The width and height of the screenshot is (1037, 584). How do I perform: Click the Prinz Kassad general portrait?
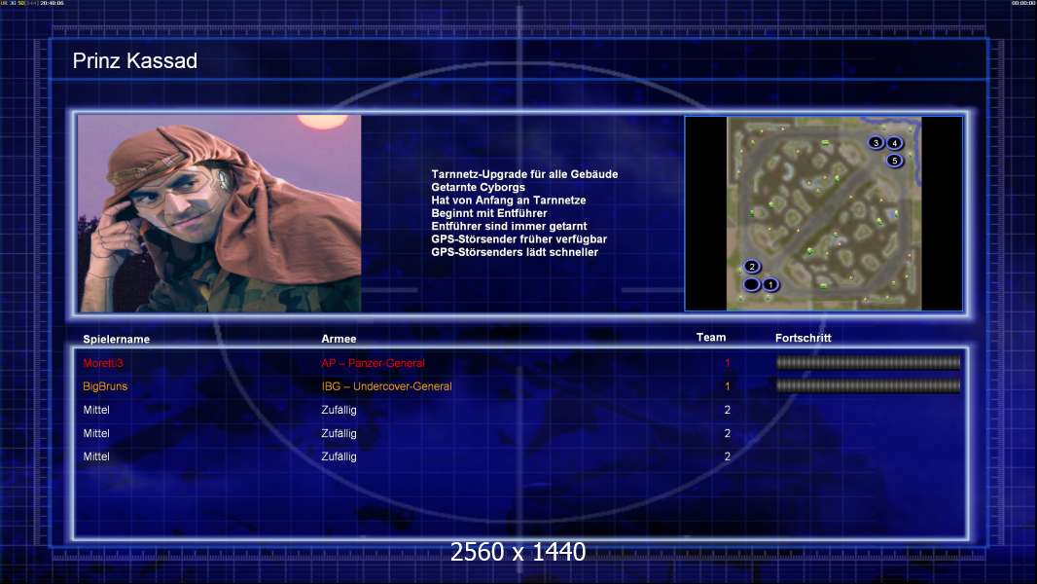[220, 213]
